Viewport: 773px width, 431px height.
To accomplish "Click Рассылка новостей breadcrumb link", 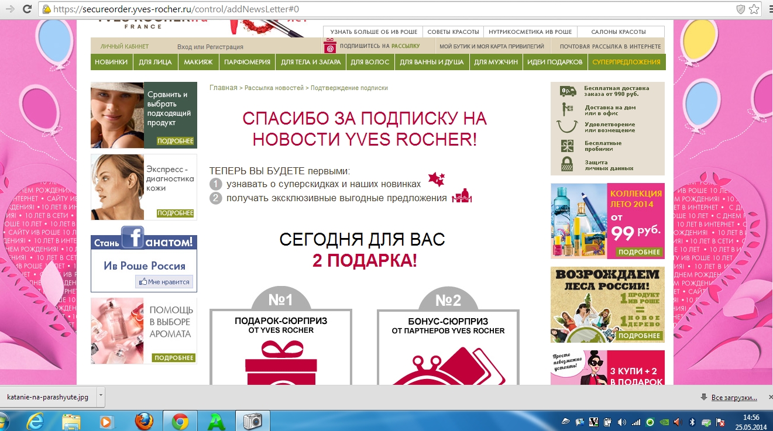I will click(x=274, y=88).
